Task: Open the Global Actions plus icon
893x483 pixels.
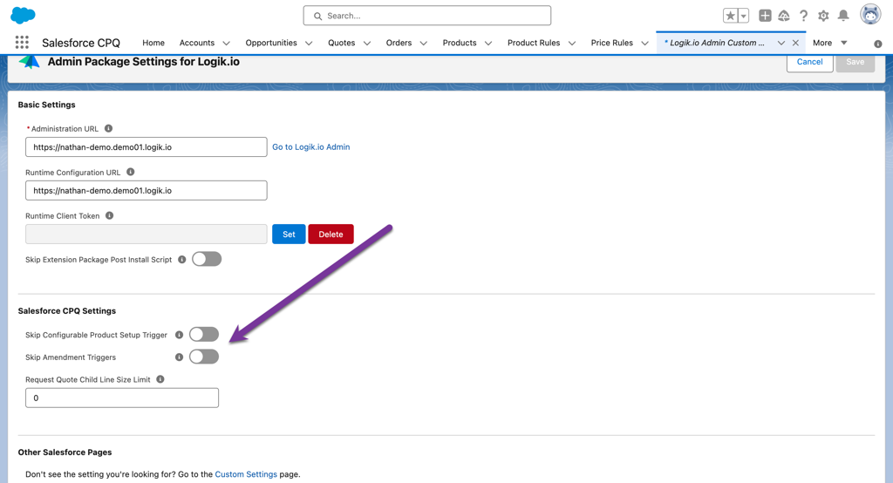Action: (765, 16)
